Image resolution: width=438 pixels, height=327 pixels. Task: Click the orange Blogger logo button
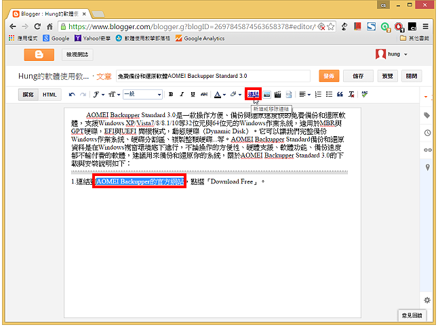click(x=39, y=54)
